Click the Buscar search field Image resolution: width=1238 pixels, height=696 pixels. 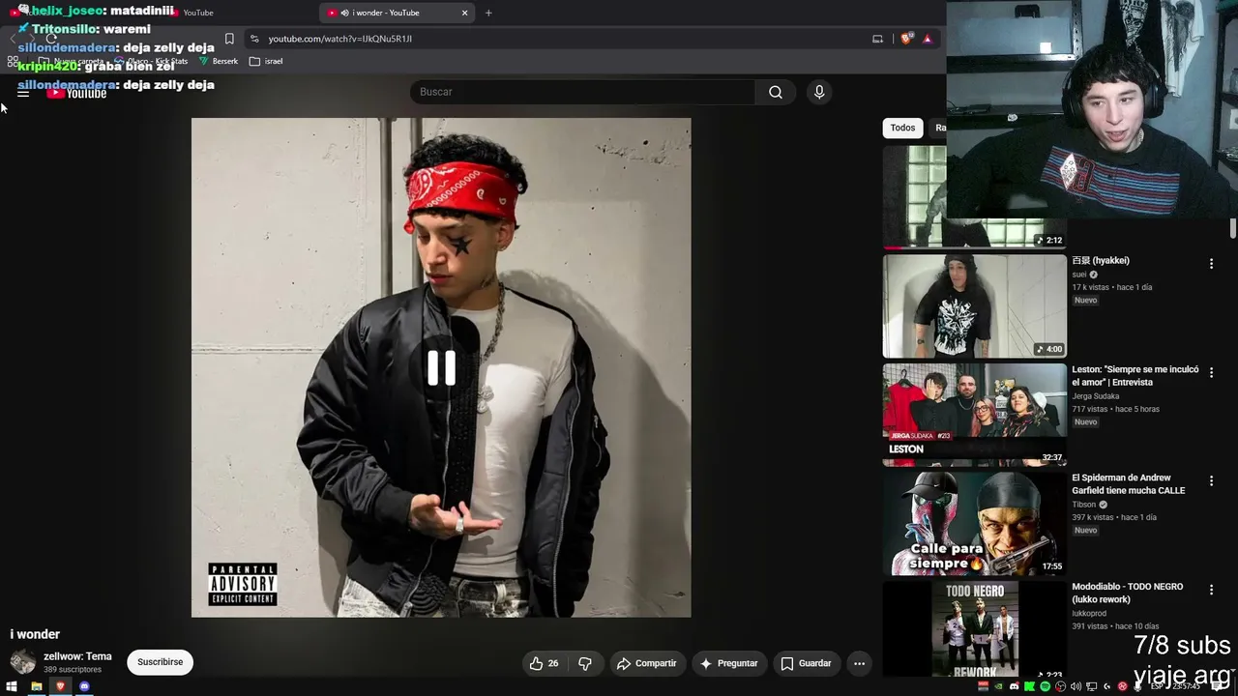tap(583, 92)
